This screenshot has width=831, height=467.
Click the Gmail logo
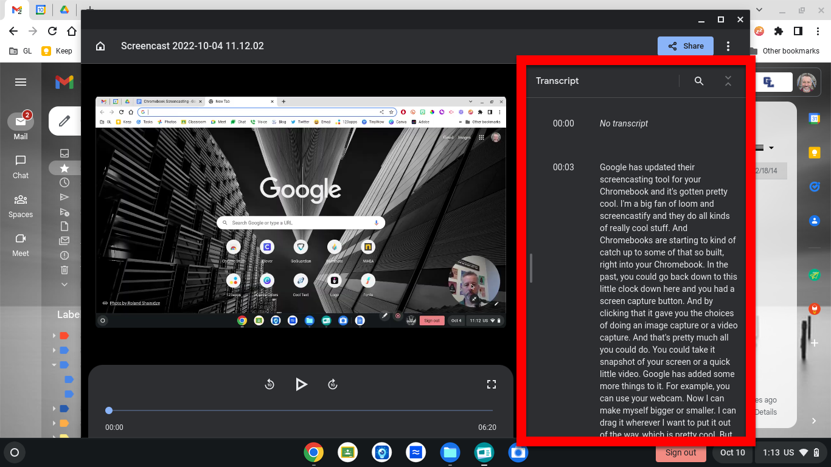pos(64,82)
